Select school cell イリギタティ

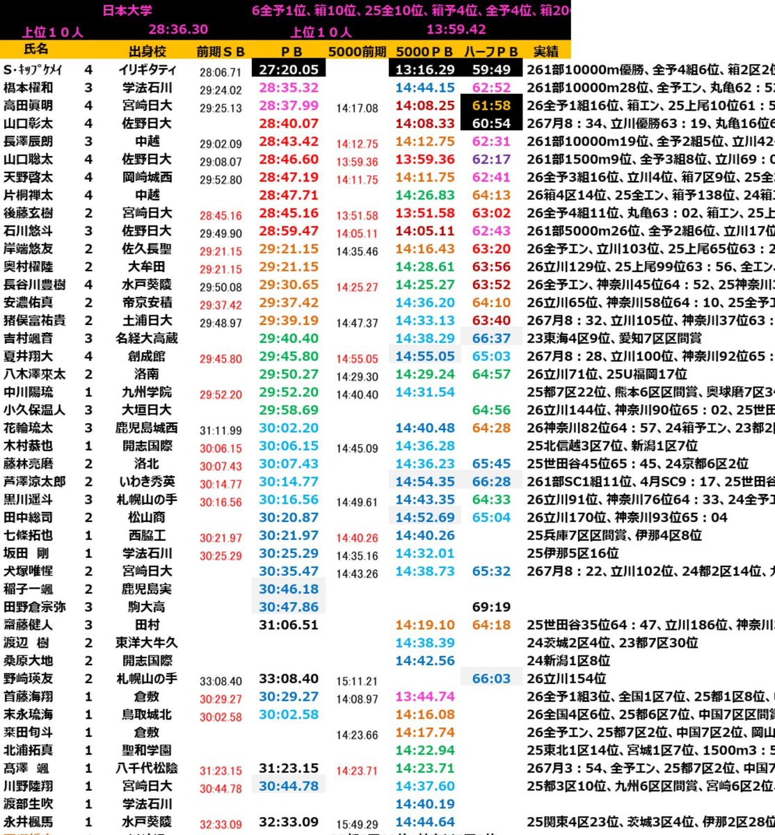147,70
